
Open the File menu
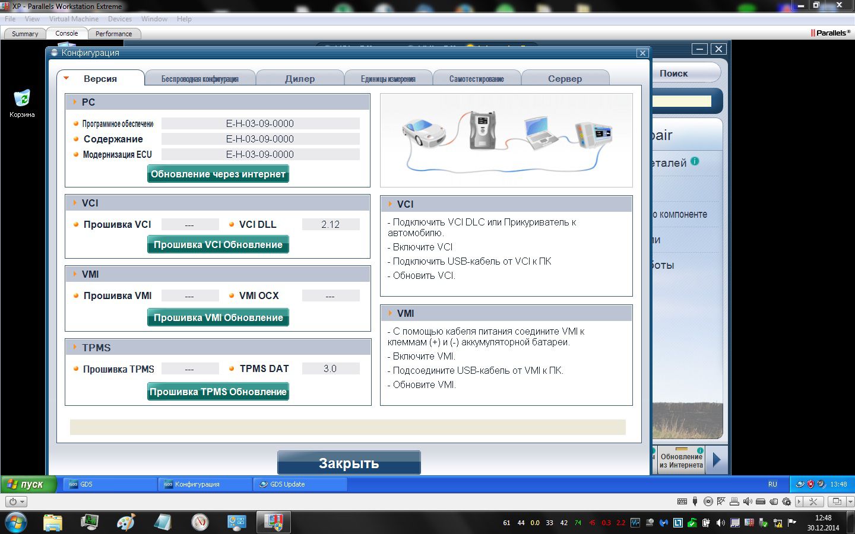tap(10, 19)
